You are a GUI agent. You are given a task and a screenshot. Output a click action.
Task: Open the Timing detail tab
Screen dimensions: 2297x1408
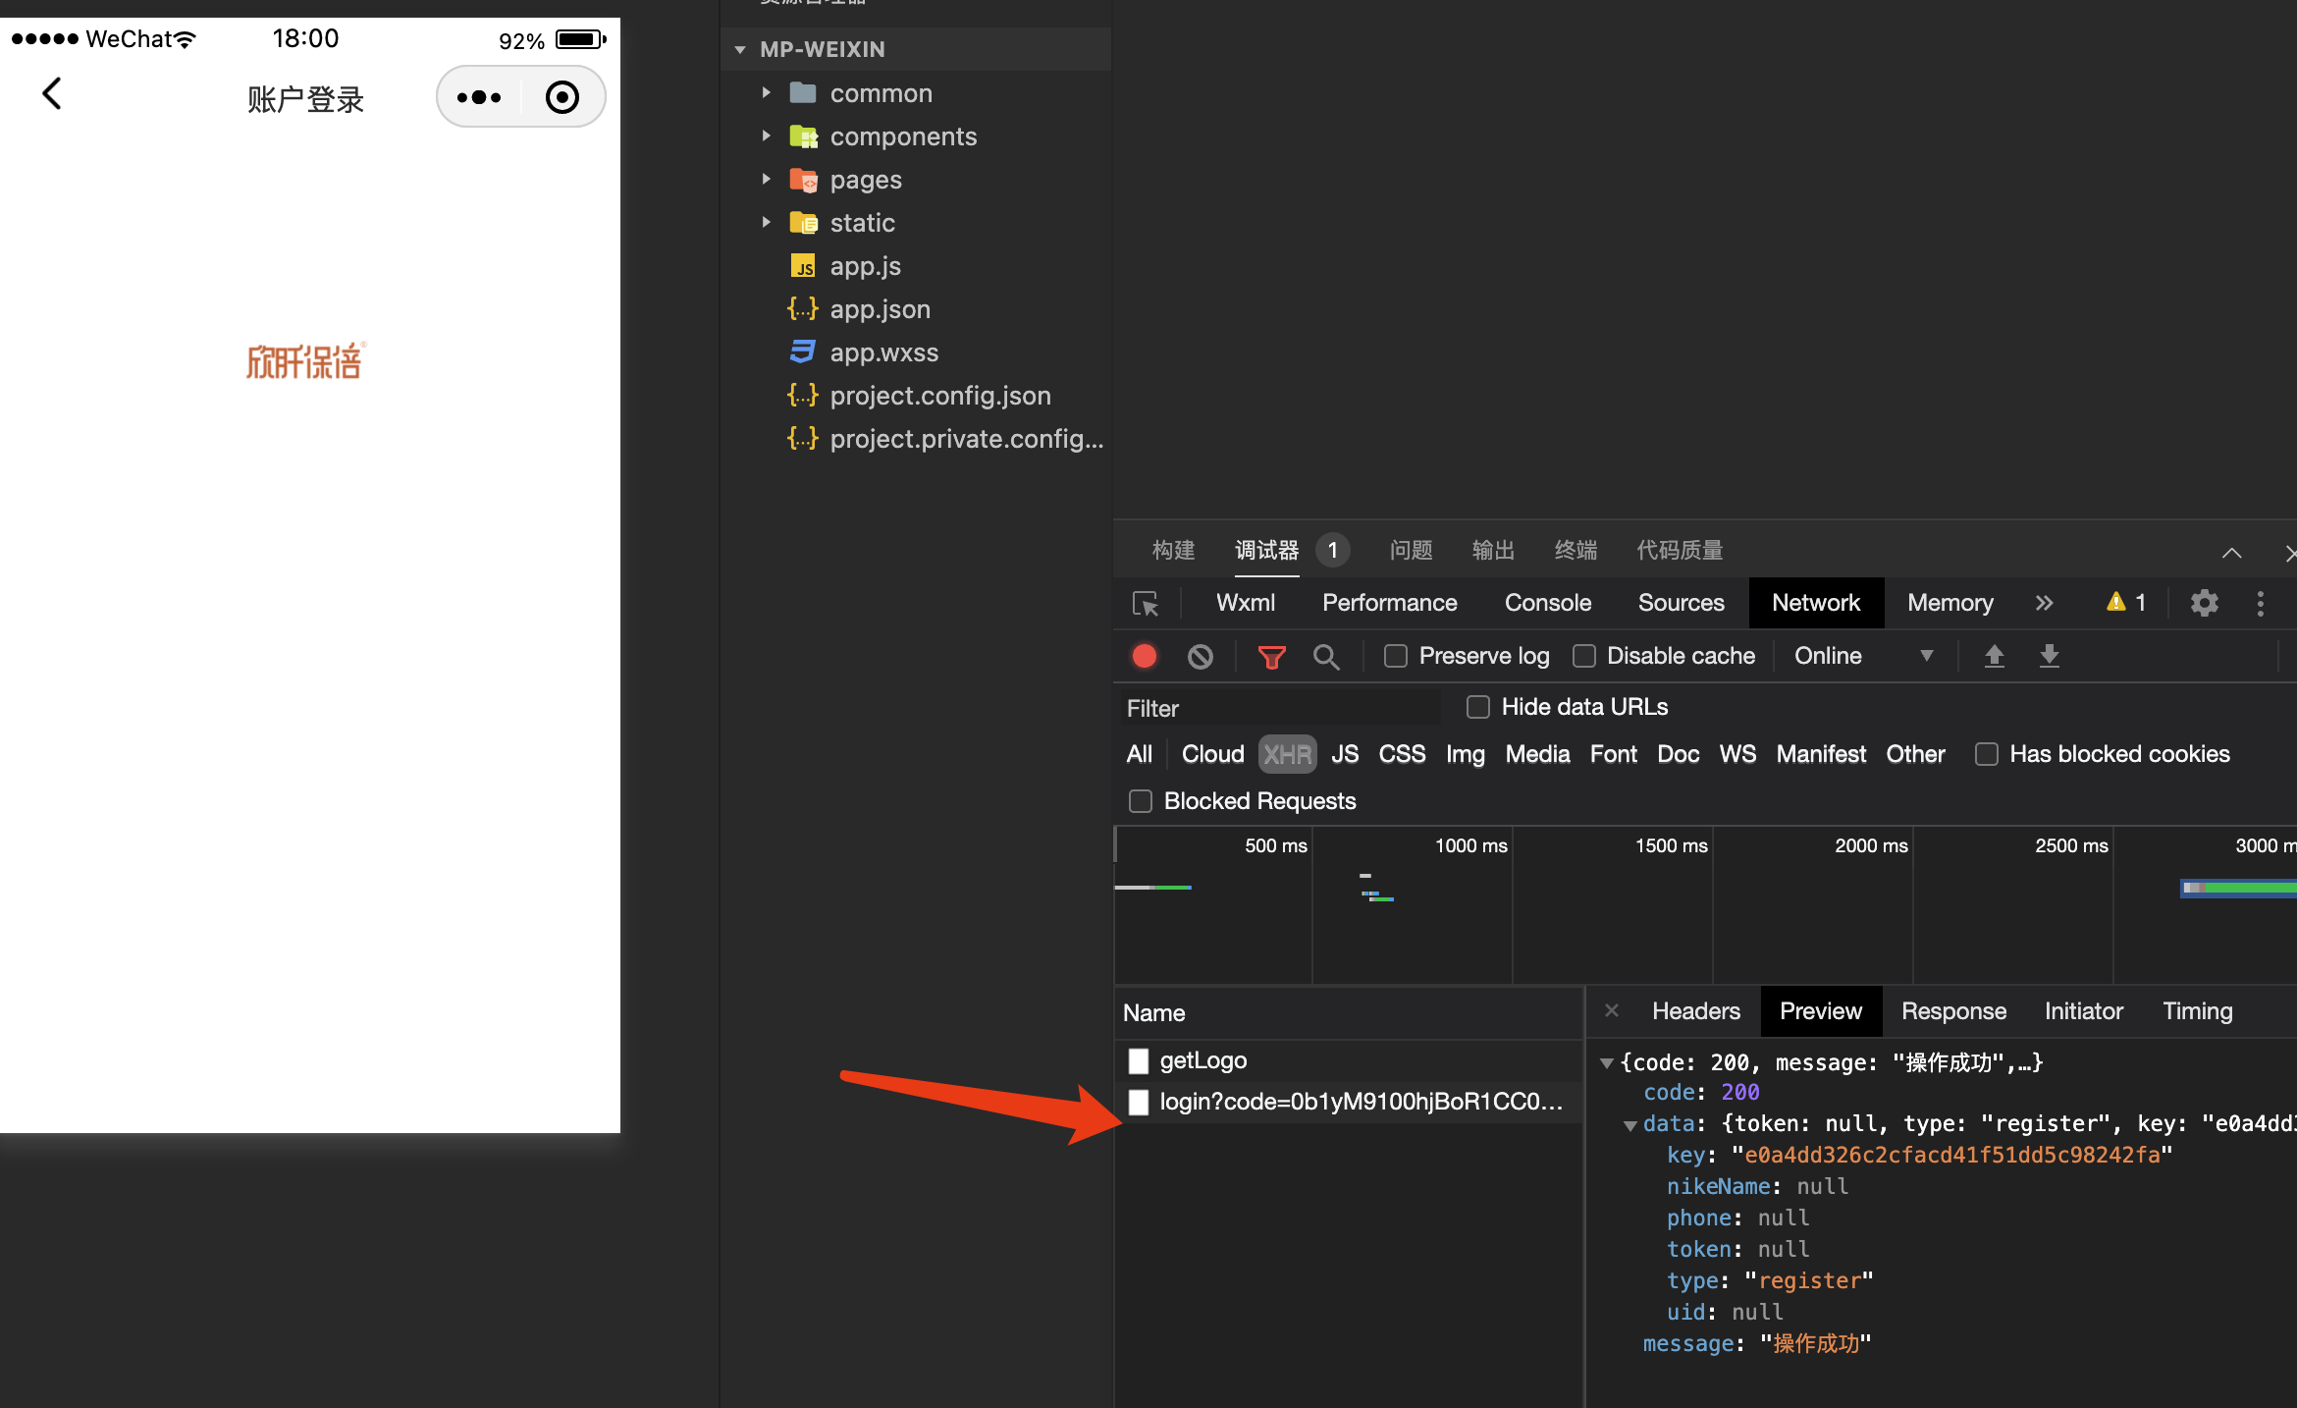point(2197,1011)
